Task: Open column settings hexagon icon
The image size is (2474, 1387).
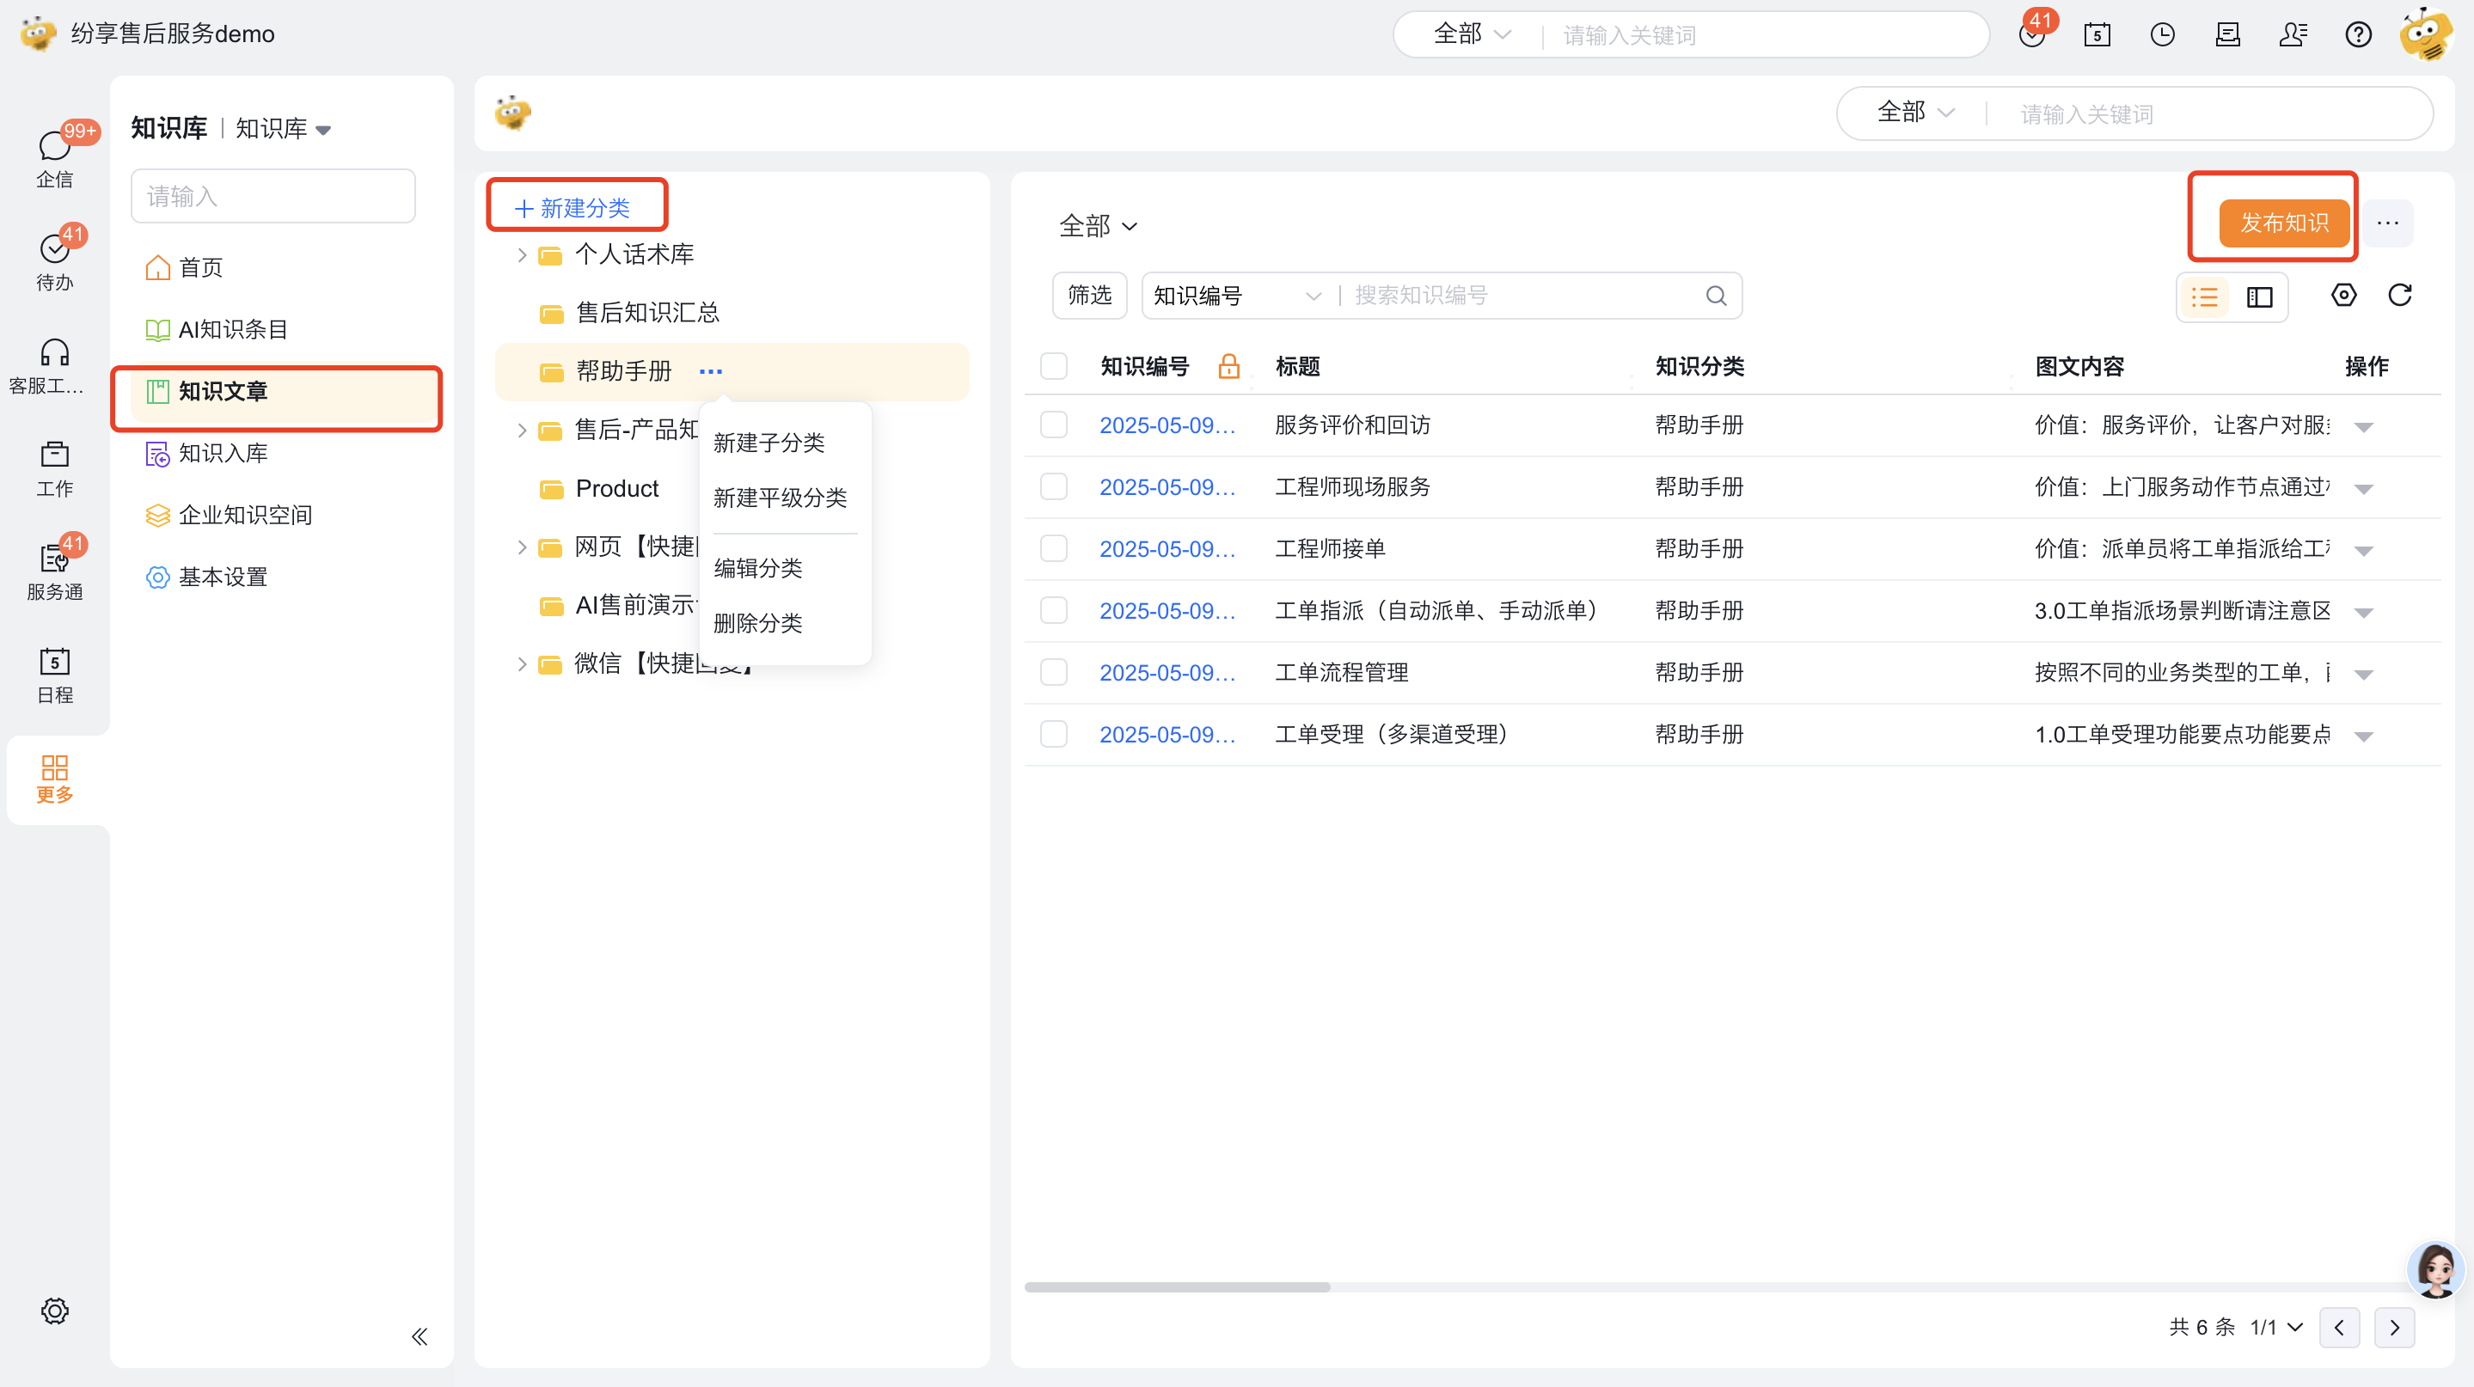Action: click(2343, 296)
